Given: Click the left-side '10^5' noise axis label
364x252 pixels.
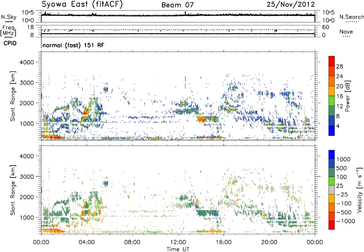Looking at the screenshot, I should click(x=28, y=13).
